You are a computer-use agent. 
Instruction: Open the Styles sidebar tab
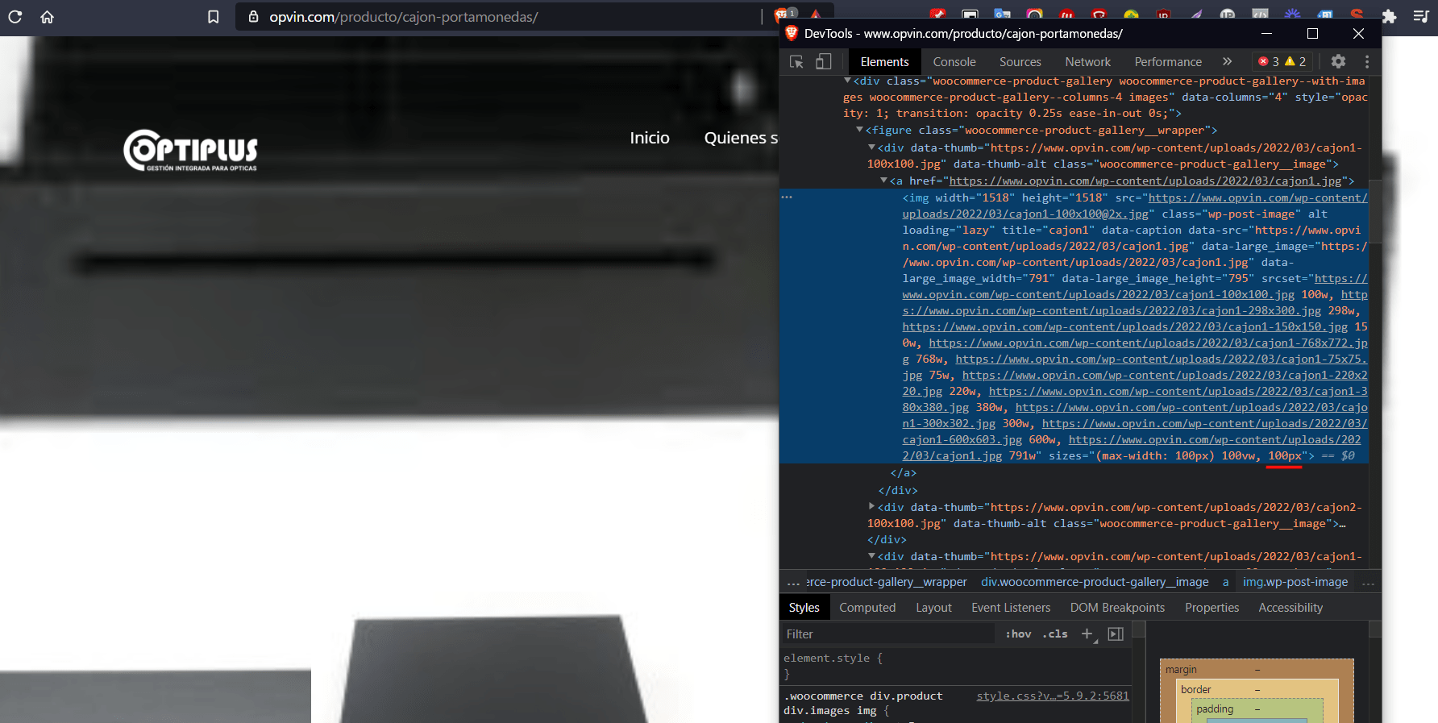[x=804, y=608]
